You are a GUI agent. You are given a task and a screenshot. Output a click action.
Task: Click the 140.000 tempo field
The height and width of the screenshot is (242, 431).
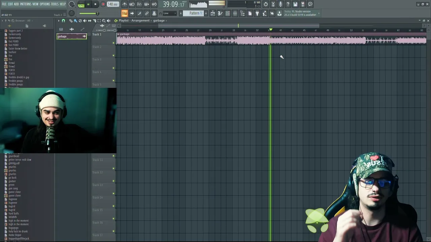(x=112, y=4)
